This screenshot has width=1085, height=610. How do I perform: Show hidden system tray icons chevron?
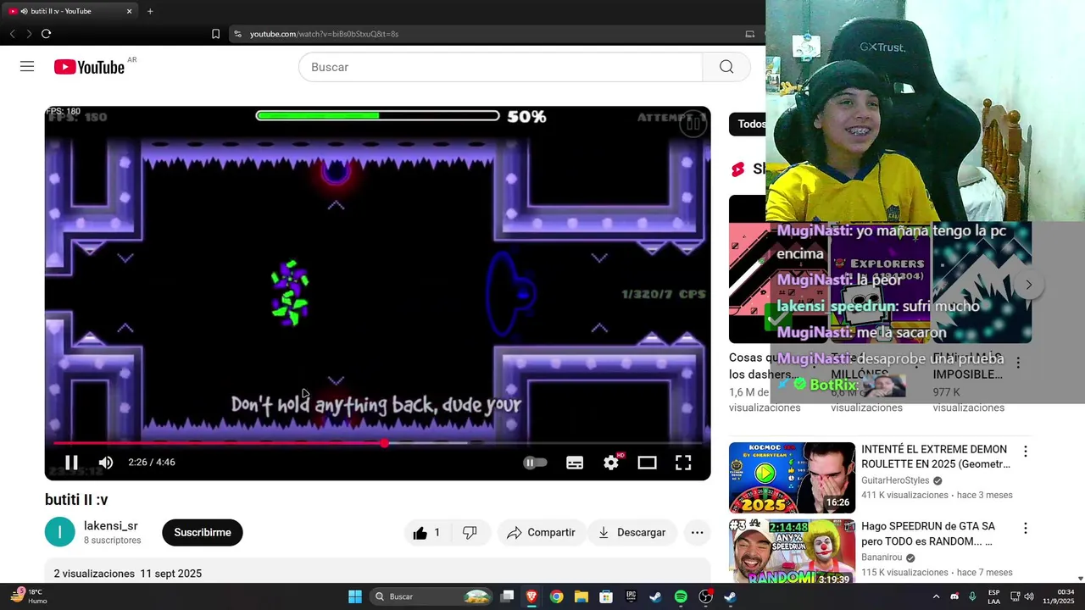pos(936,596)
